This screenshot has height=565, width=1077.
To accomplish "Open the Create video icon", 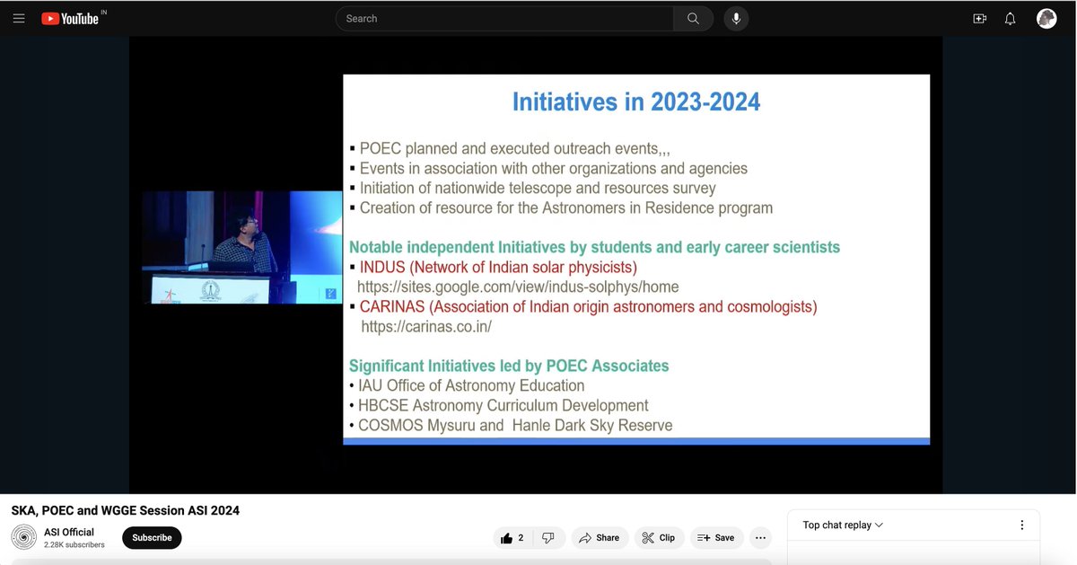I will 979,19.
